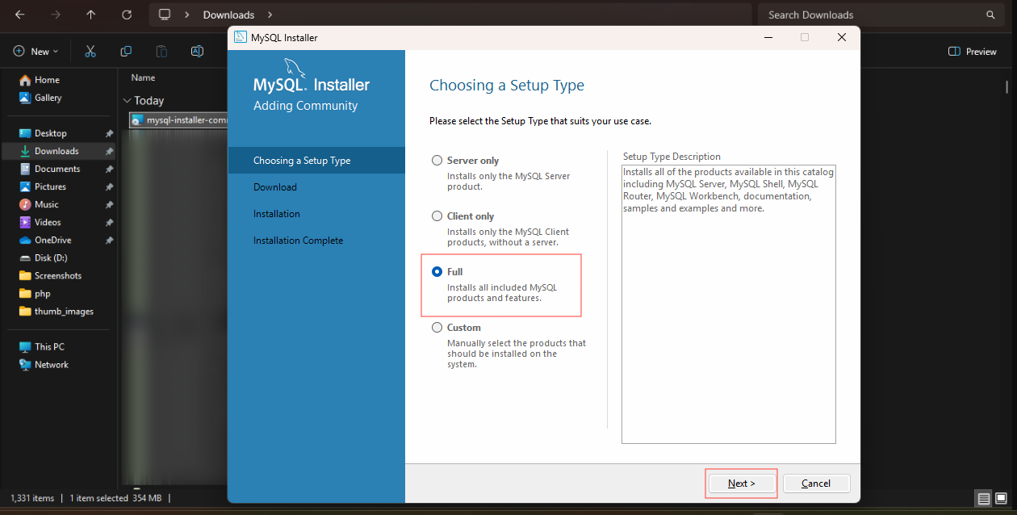Open OneDrive in navigation pane
This screenshot has height=515, width=1017.
pyautogui.click(x=52, y=240)
